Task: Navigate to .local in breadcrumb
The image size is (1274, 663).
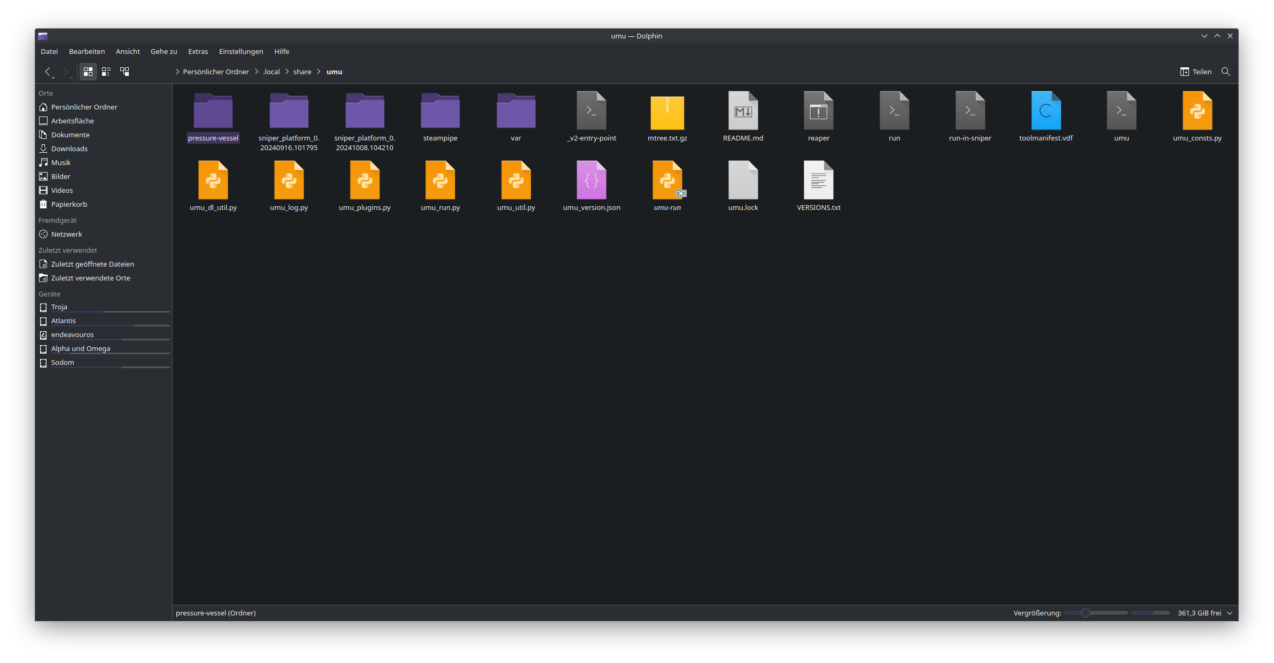Action: coord(271,72)
